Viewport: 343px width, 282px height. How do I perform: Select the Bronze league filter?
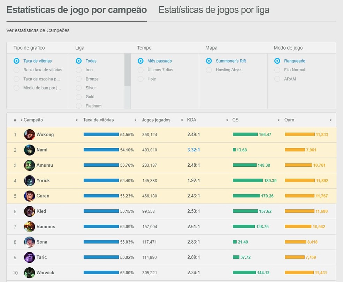pos(79,79)
